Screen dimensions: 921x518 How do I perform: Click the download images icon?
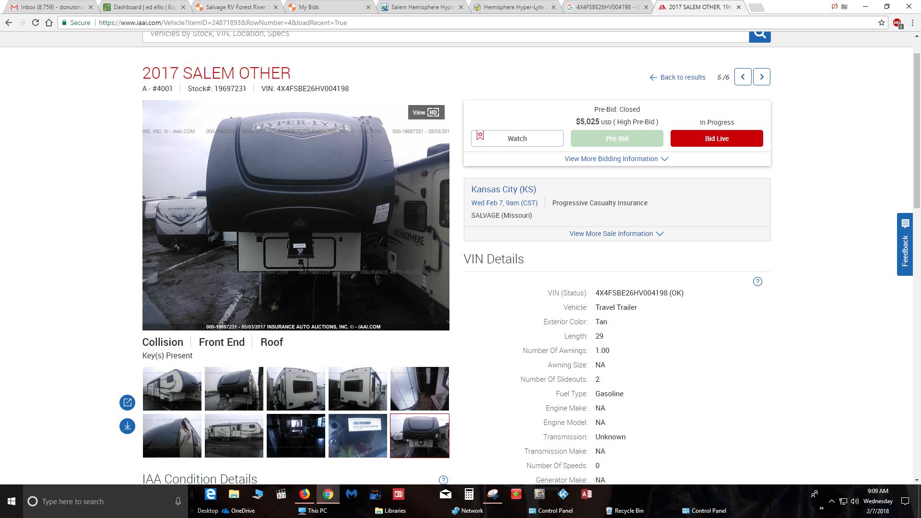pyautogui.click(x=127, y=426)
